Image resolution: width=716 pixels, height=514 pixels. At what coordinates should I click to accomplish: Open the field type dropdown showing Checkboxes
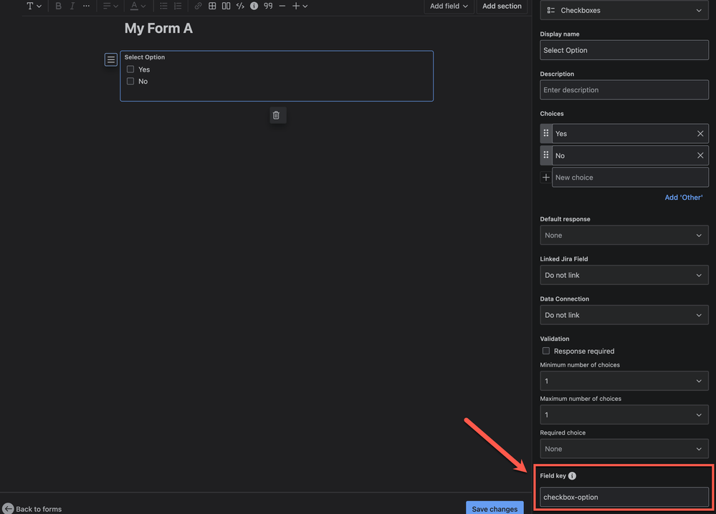[624, 10]
